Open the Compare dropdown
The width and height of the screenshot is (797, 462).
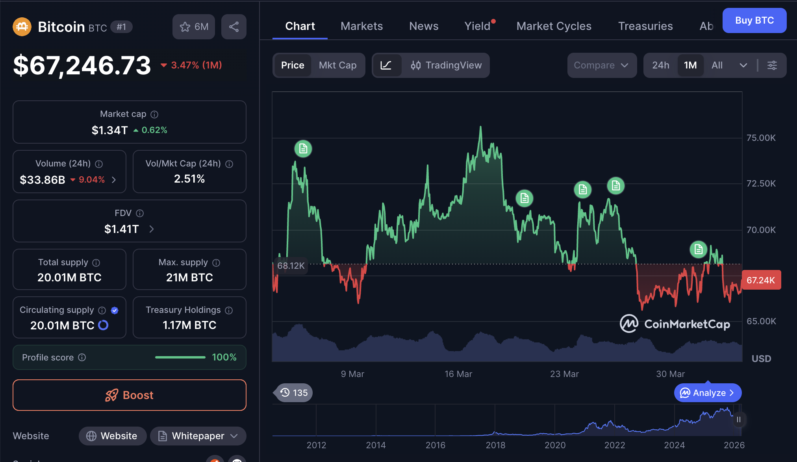click(x=601, y=65)
